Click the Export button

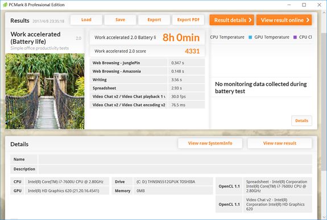tap(154, 20)
